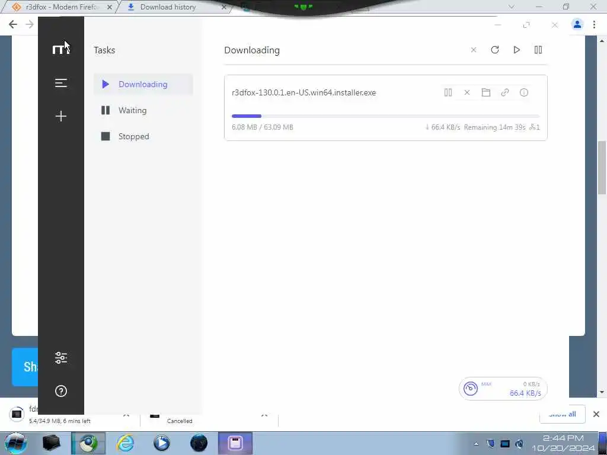Select the Waiting task category
The width and height of the screenshot is (607, 455).
[143, 110]
